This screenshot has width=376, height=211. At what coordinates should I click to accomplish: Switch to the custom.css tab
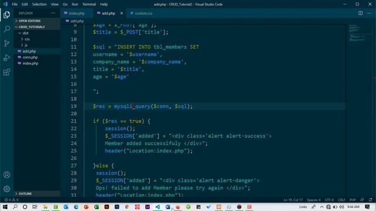click(x=143, y=13)
